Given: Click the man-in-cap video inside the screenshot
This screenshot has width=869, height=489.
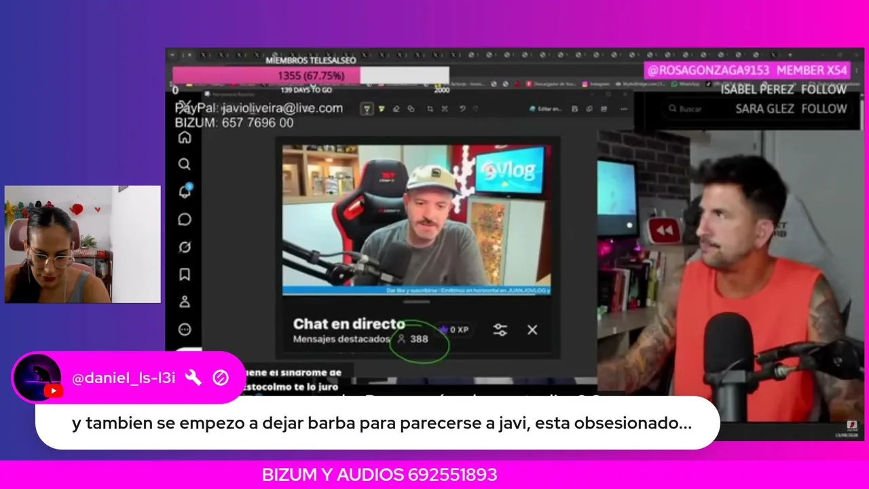Looking at the screenshot, I should tap(417, 219).
